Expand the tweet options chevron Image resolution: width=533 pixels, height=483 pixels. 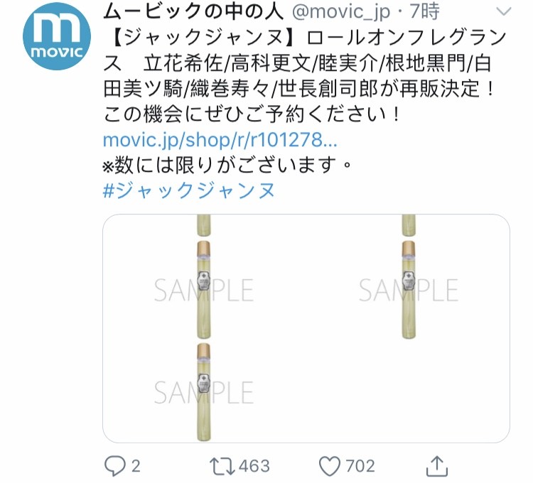tap(503, 12)
